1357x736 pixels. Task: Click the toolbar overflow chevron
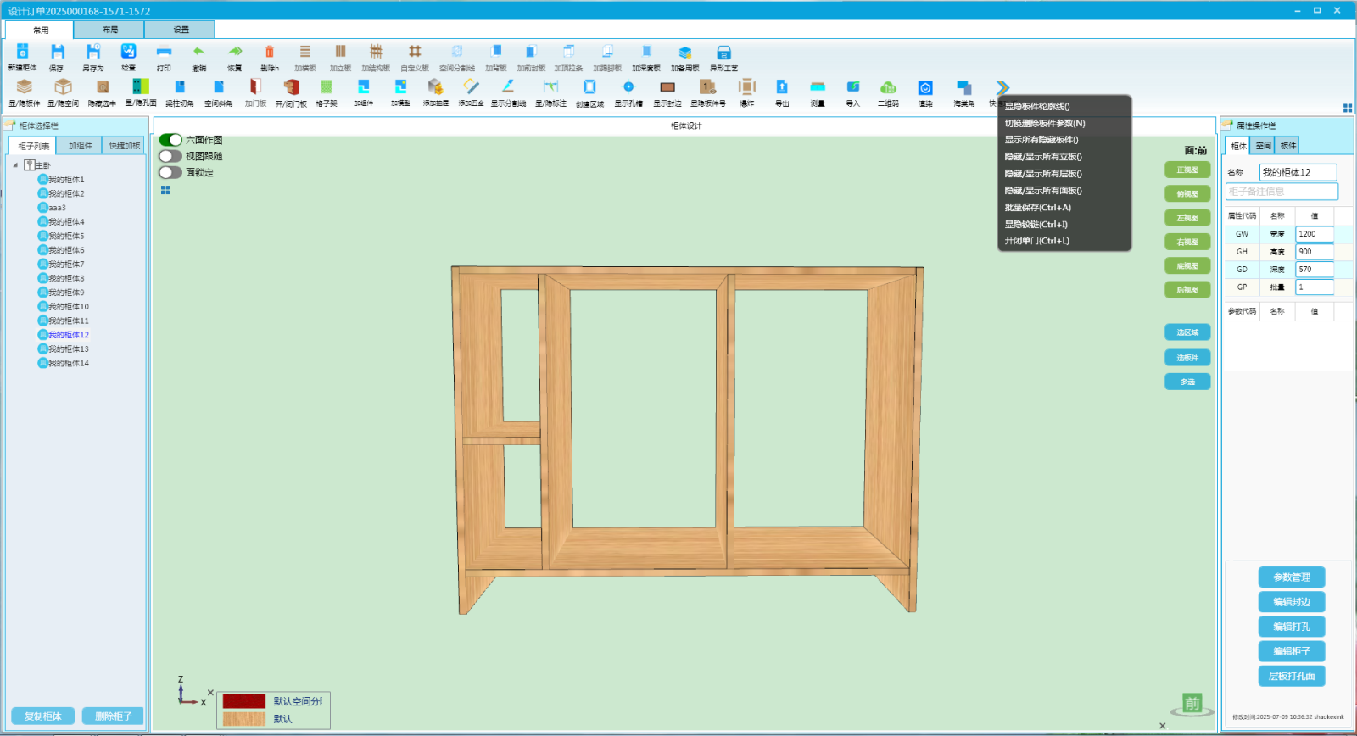tap(1002, 87)
